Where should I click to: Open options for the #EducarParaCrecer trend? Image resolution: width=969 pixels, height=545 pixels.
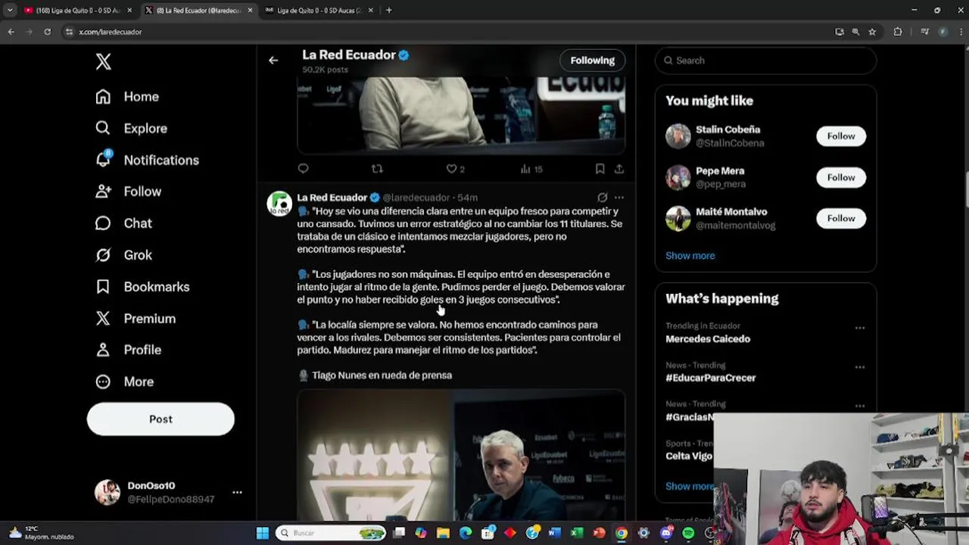point(860,367)
